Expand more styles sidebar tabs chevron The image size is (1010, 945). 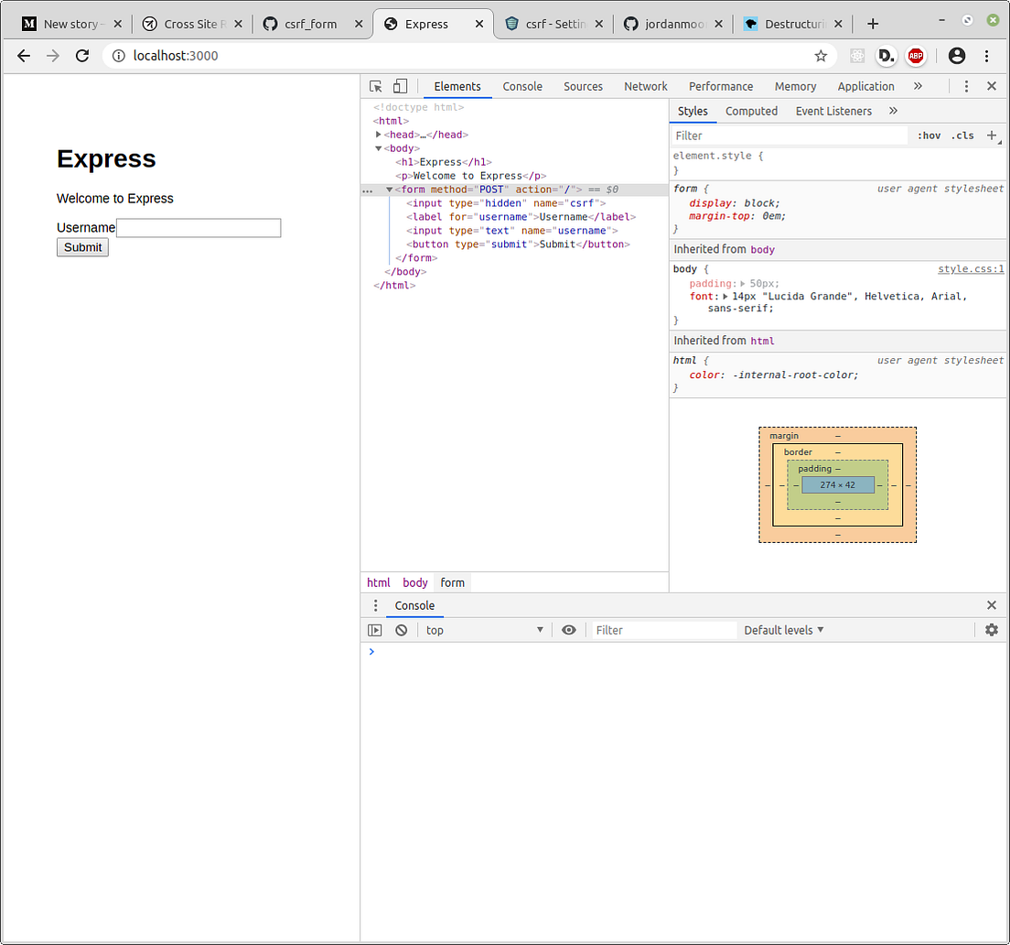(x=894, y=111)
